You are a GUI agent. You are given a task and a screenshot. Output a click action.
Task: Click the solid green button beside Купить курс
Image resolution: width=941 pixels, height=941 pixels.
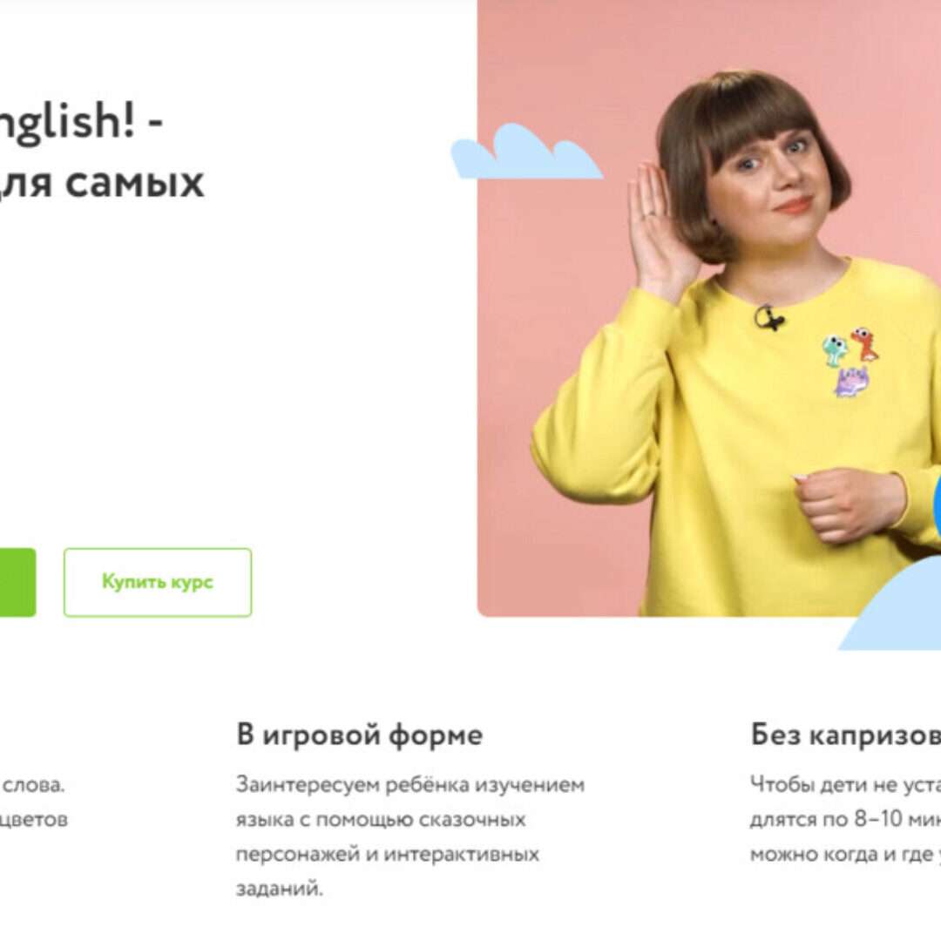pos(18,582)
